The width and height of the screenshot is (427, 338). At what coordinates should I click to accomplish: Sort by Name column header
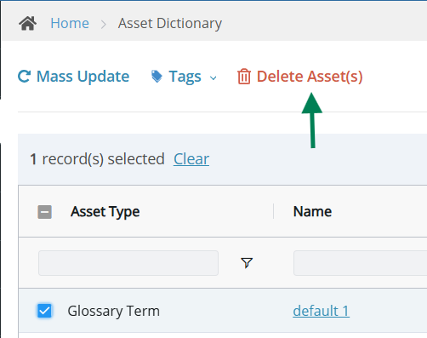coord(312,212)
